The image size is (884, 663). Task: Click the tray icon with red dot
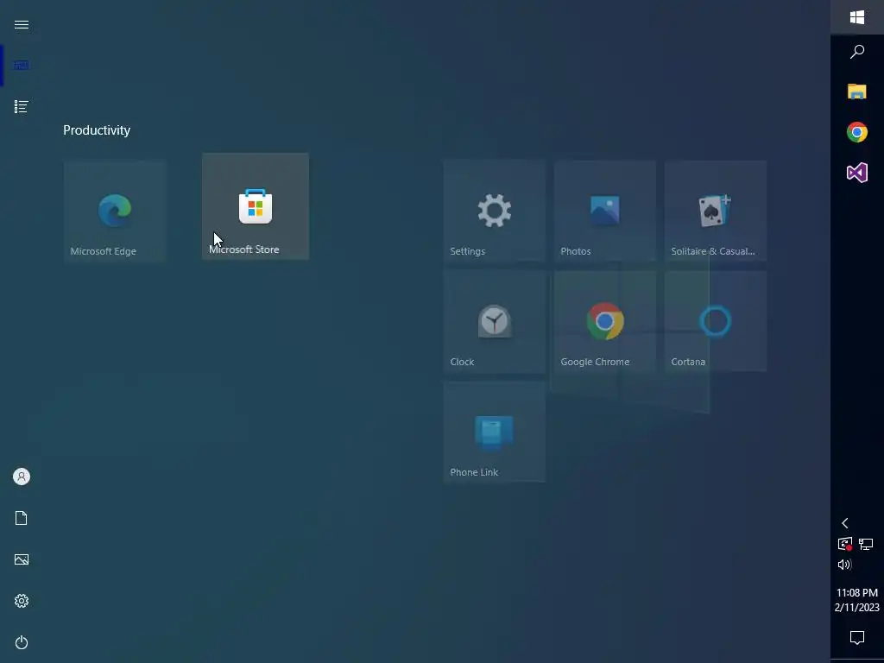pyautogui.click(x=845, y=544)
